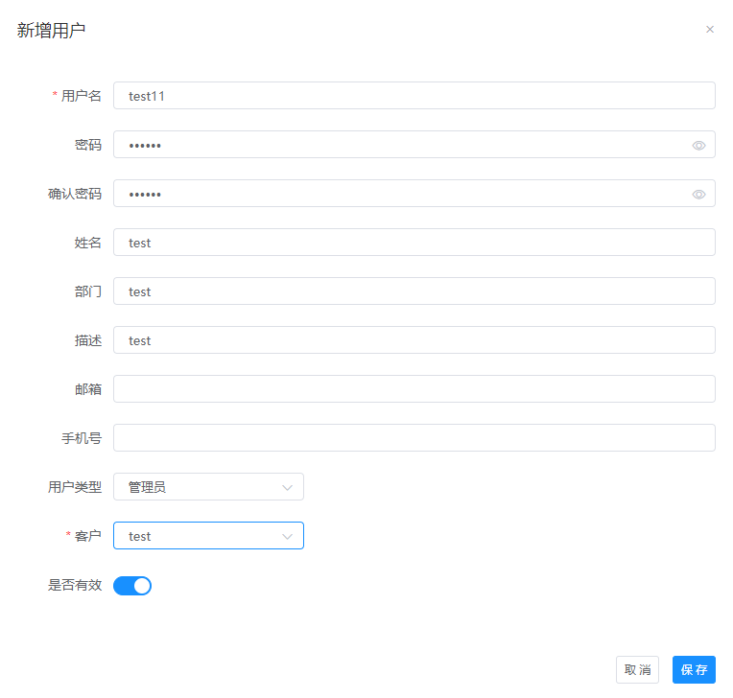Show password using eye icon in 密码 field
This screenshot has width=733, height=698.
[698, 146]
